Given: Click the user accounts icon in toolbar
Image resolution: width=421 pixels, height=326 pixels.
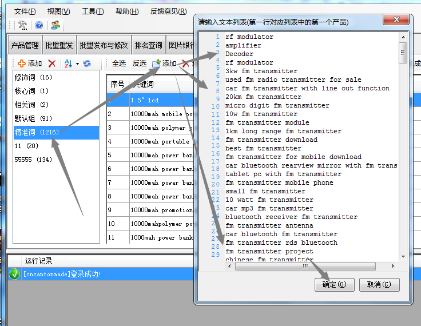Looking at the screenshot, I should click(x=55, y=25).
